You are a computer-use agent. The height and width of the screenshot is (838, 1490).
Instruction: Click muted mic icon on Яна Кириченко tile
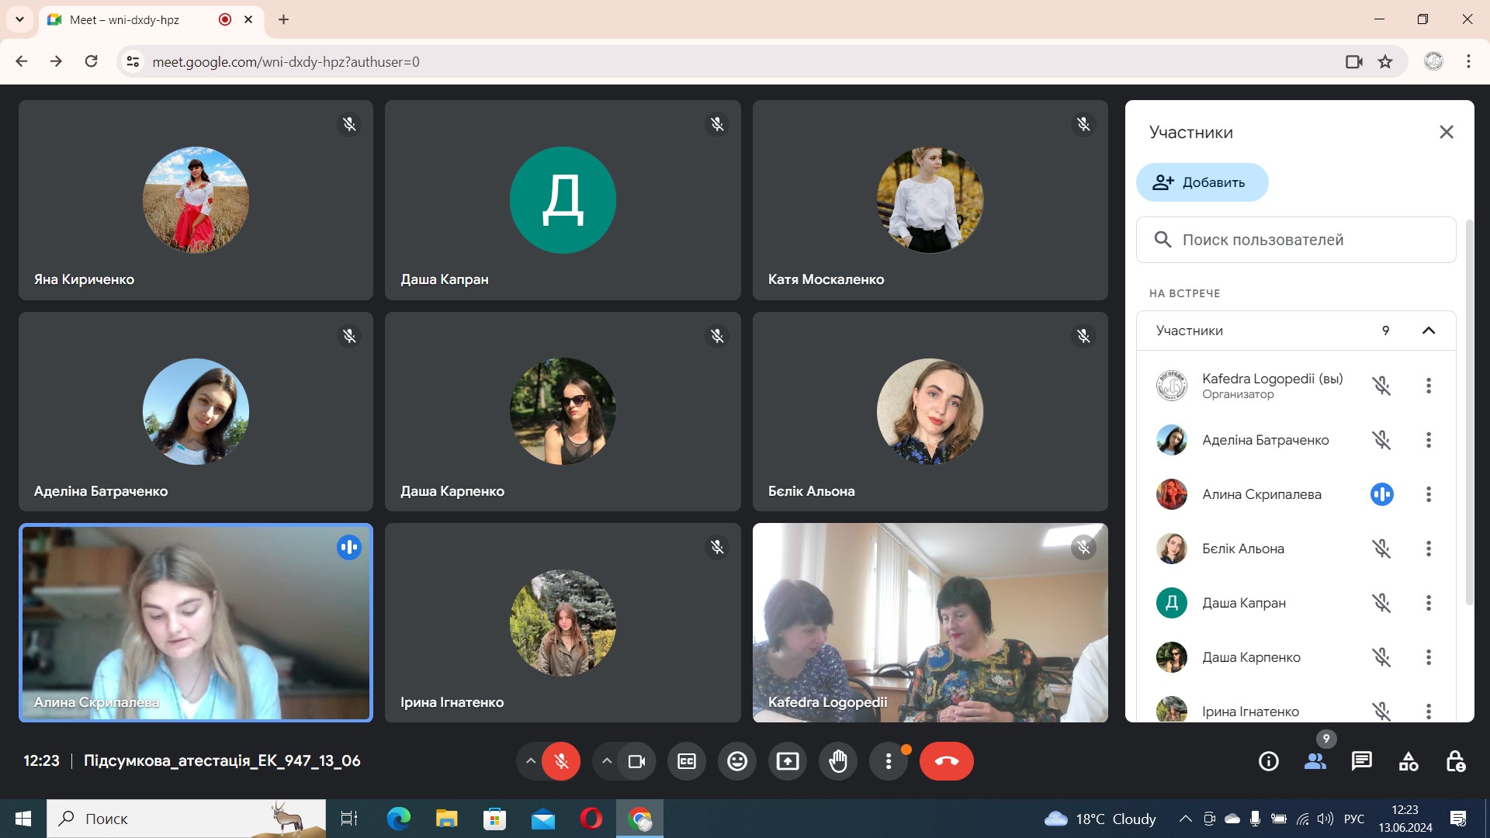coord(349,124)
